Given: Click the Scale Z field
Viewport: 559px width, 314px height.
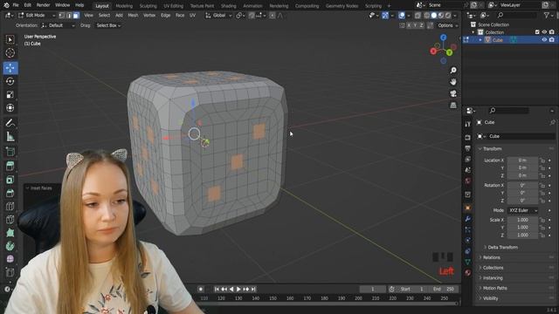Looking at the screenshot, I should pyautogui.click(x=522, y=235).
